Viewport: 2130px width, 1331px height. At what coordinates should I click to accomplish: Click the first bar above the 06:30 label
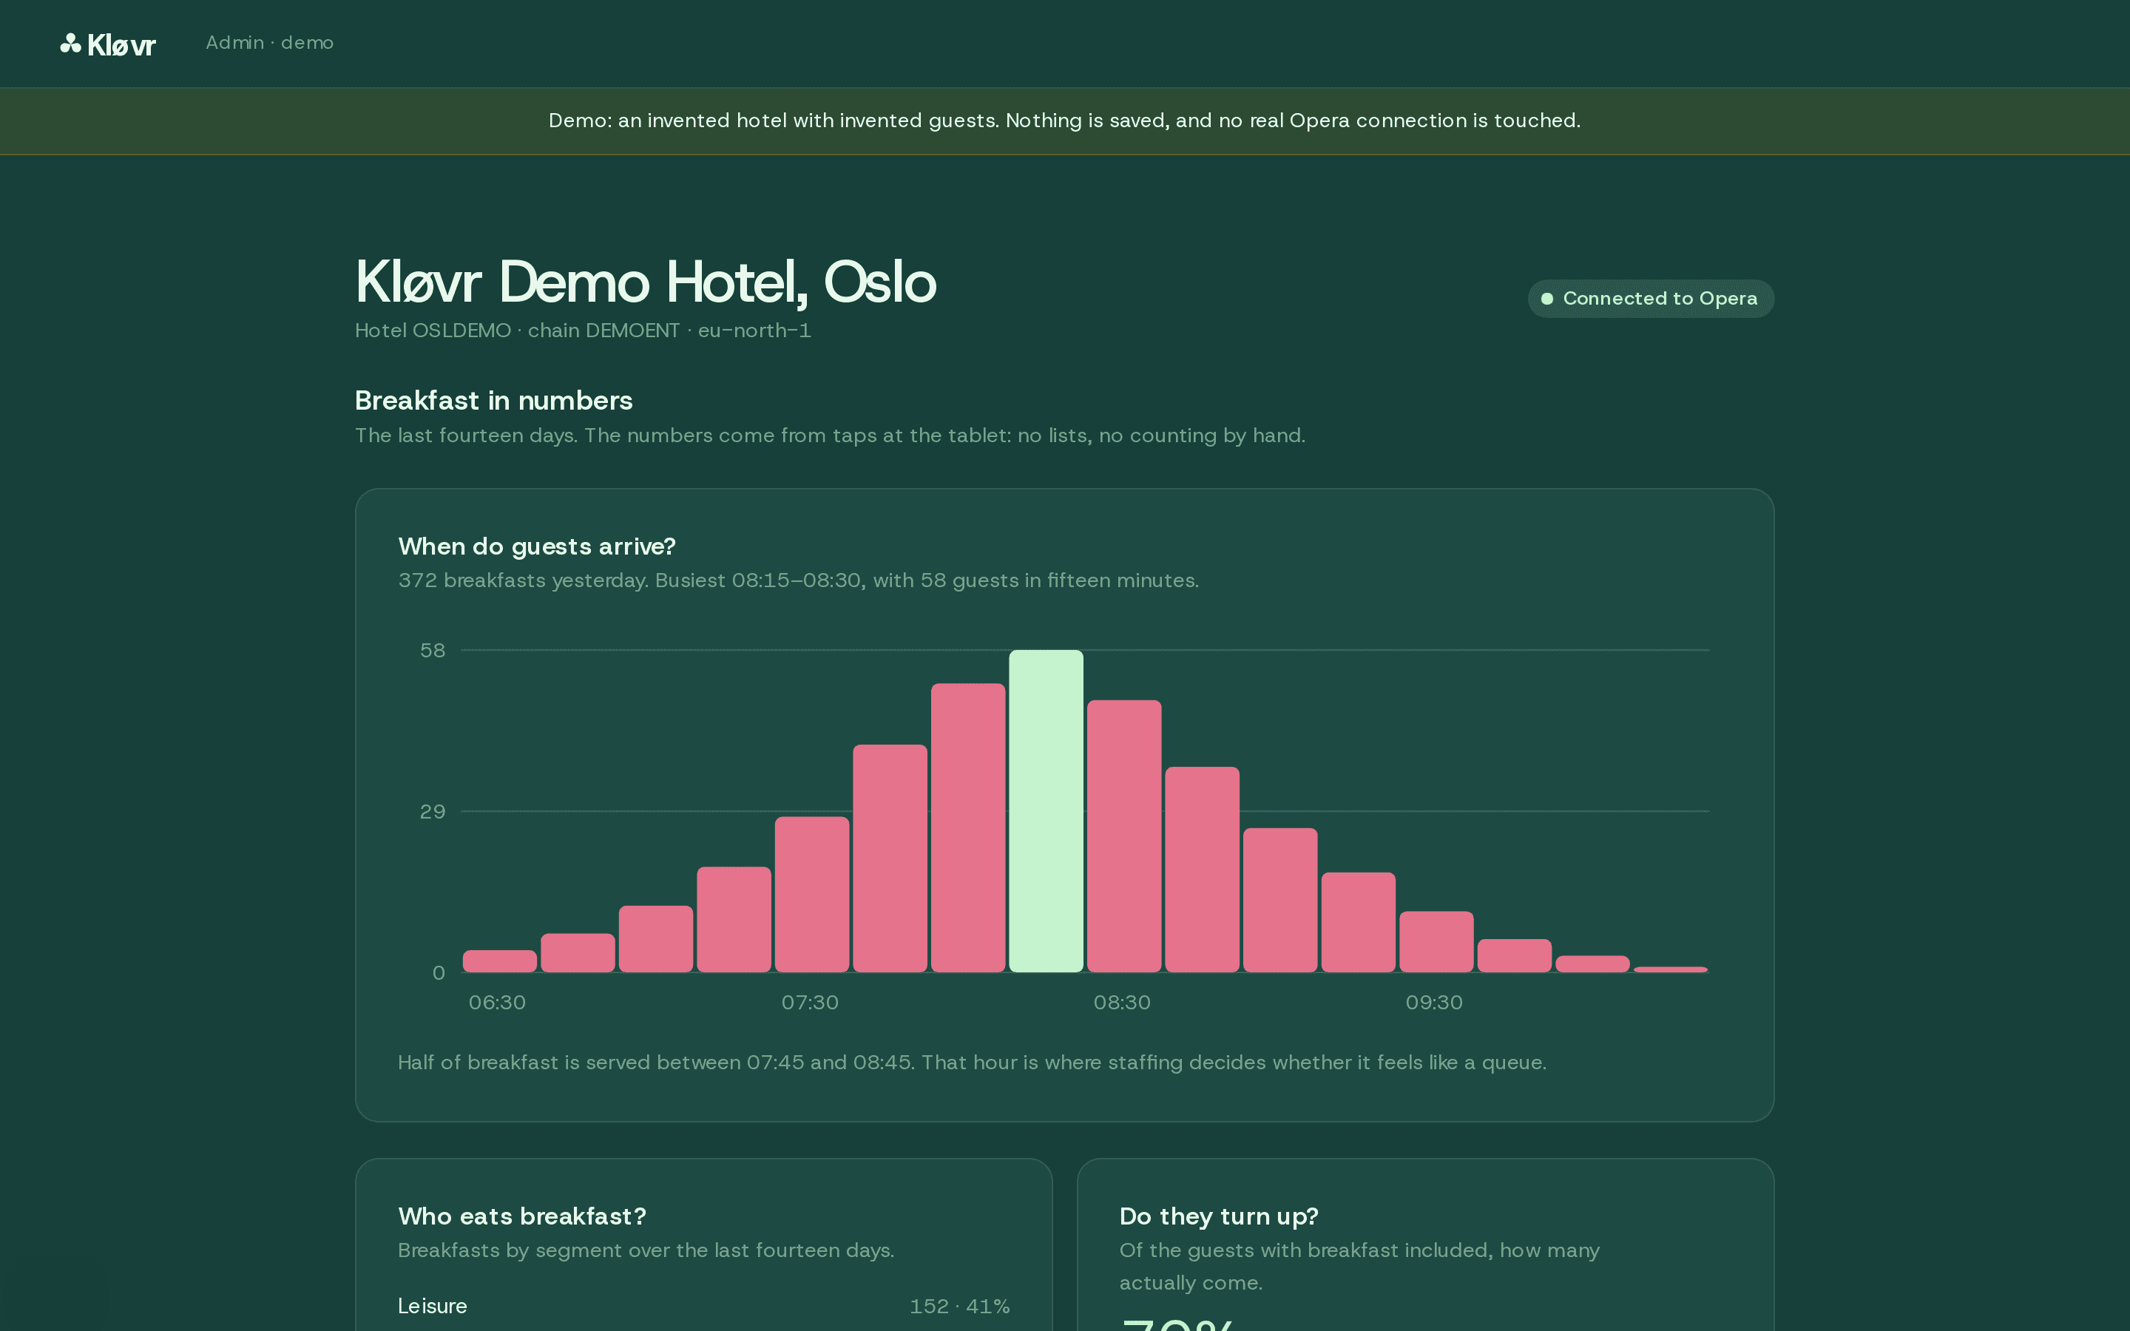(499, 961)
